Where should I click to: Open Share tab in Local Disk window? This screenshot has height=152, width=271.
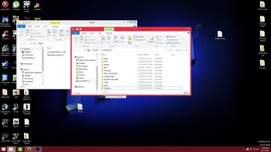(x=92, y=33)
